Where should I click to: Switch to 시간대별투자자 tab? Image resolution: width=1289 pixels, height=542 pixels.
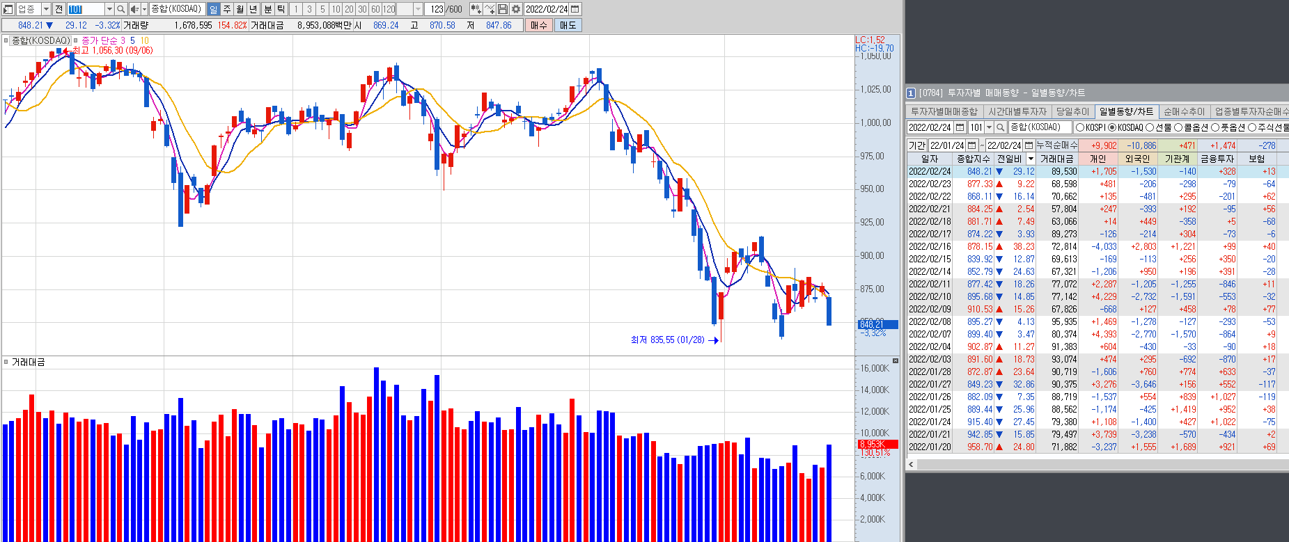(x=1017, y=111)
